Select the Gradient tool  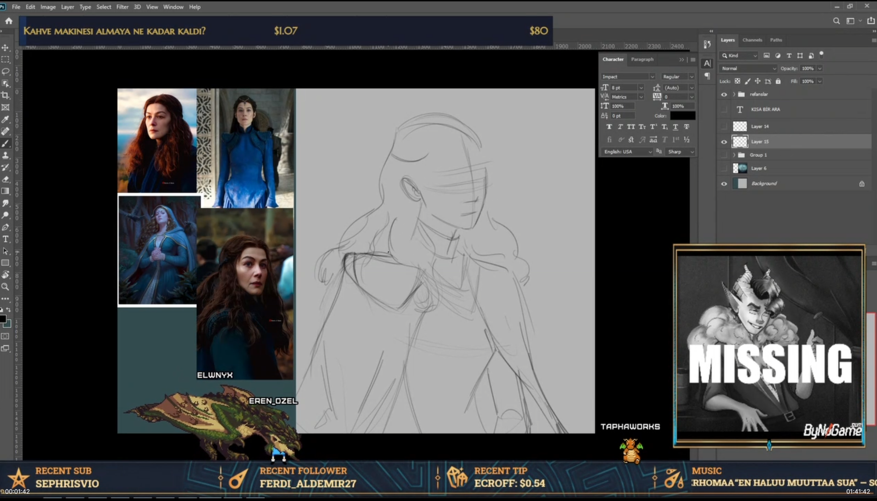pyautogui.click(x=6, y=191)
